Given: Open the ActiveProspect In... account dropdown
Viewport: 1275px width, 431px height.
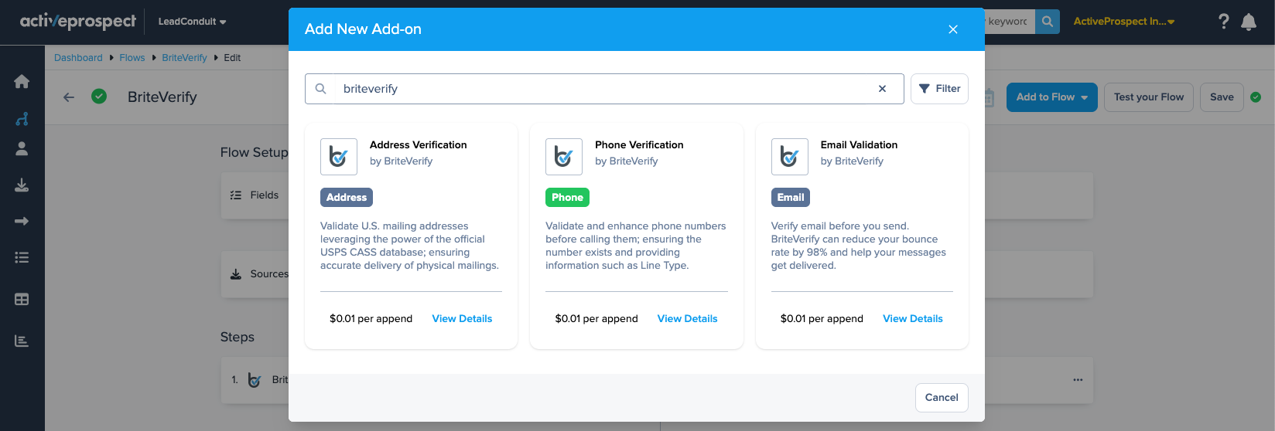Looking at the screenshot, I should tap(1124, 22).
